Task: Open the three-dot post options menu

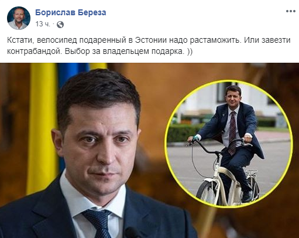Action: (x=291, y=11)
